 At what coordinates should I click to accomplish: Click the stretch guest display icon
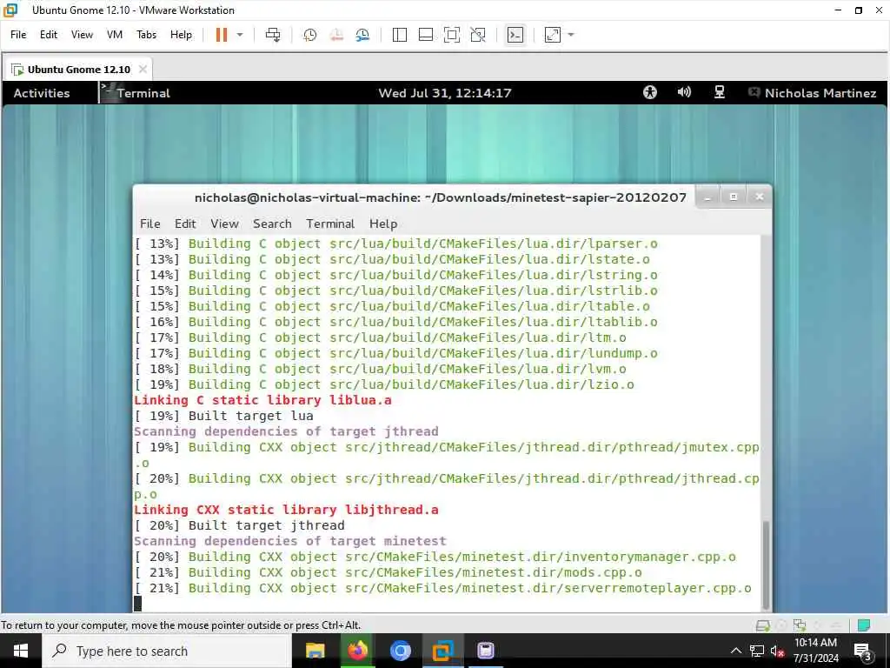[x=553, y=35]
